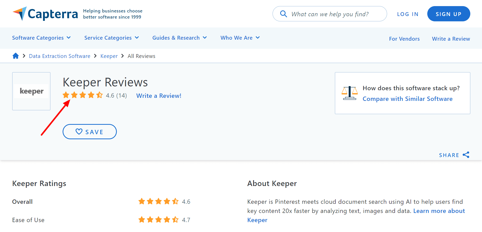Open the 'Learn more about Keeper' link
Screen dimensions: 482x232
(x=356, y=215)
